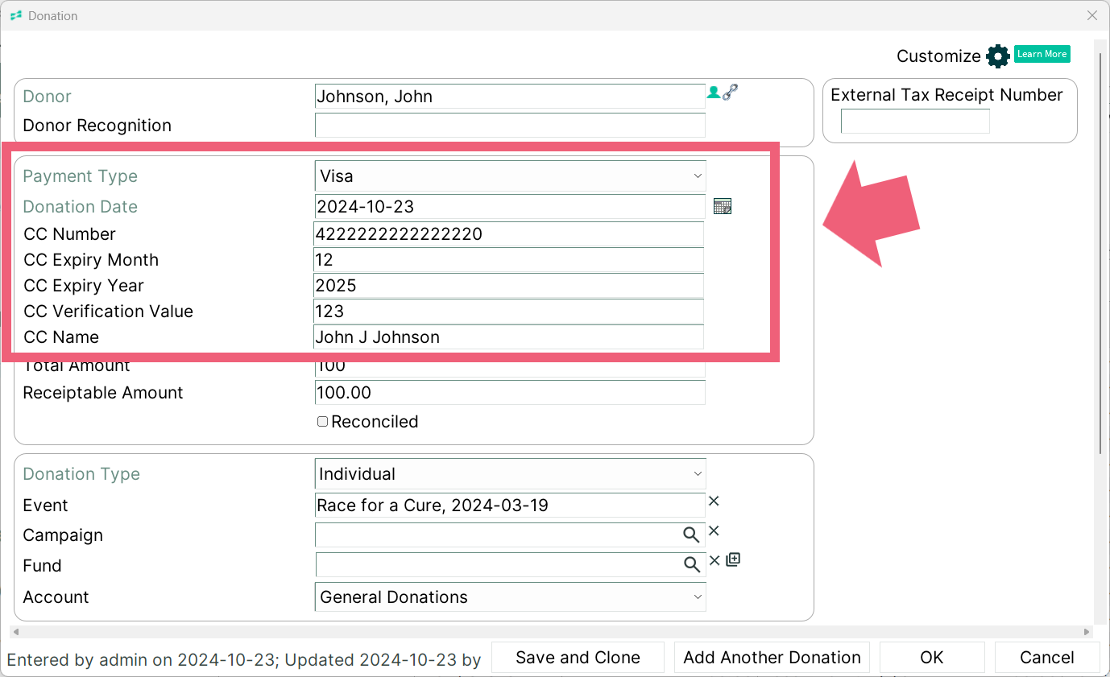1110x677 pixels.
Task: Focus the Donor name field
Action: click(x=510, y=96)
